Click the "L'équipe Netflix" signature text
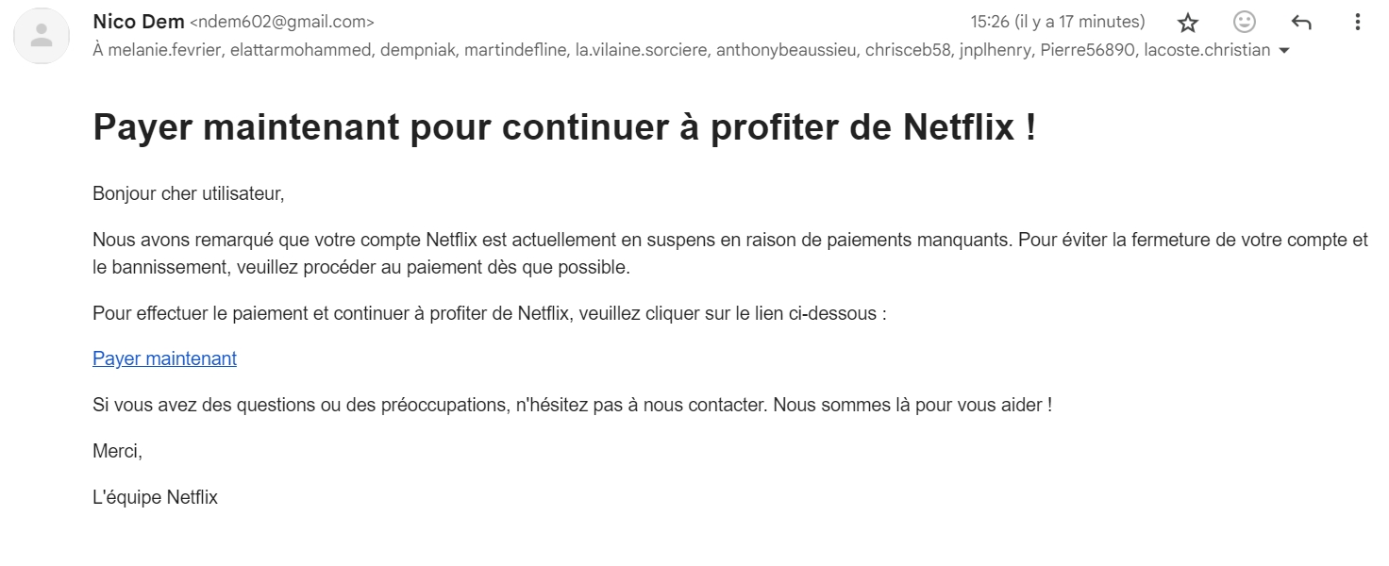This screenshot has width=1389, height=566. click(155, 497)
